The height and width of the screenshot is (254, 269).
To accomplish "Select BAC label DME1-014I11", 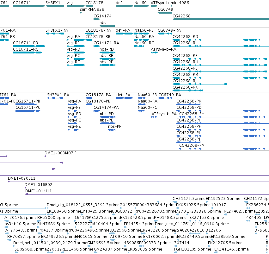I will [39, 191].
